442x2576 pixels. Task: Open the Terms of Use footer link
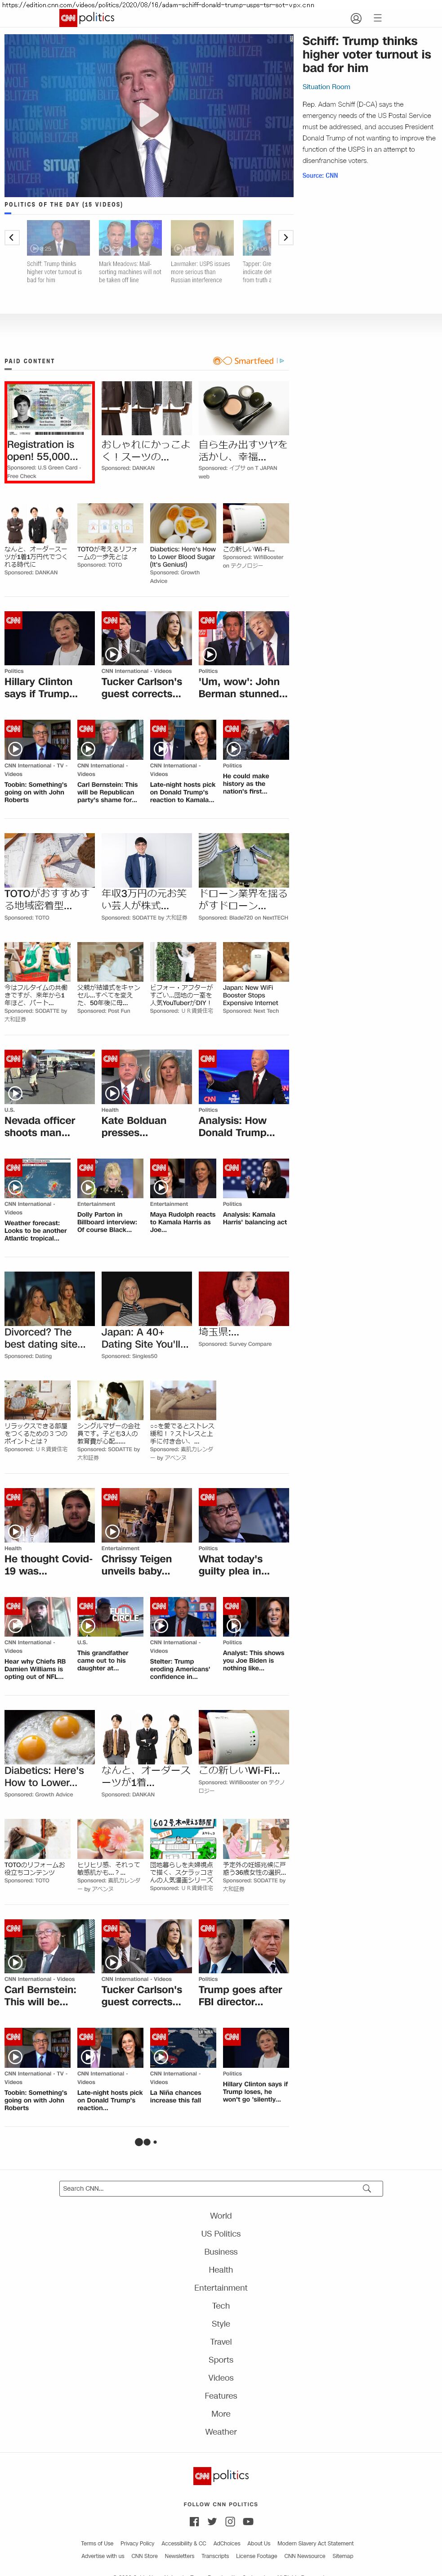(97, 2543)
